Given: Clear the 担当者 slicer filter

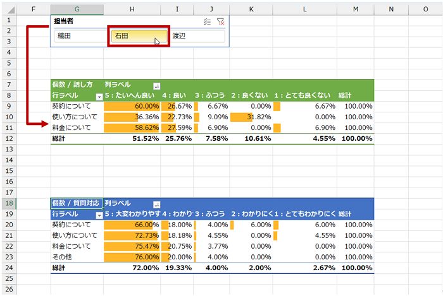Looking at the screenshot, I should pos(220,21).
